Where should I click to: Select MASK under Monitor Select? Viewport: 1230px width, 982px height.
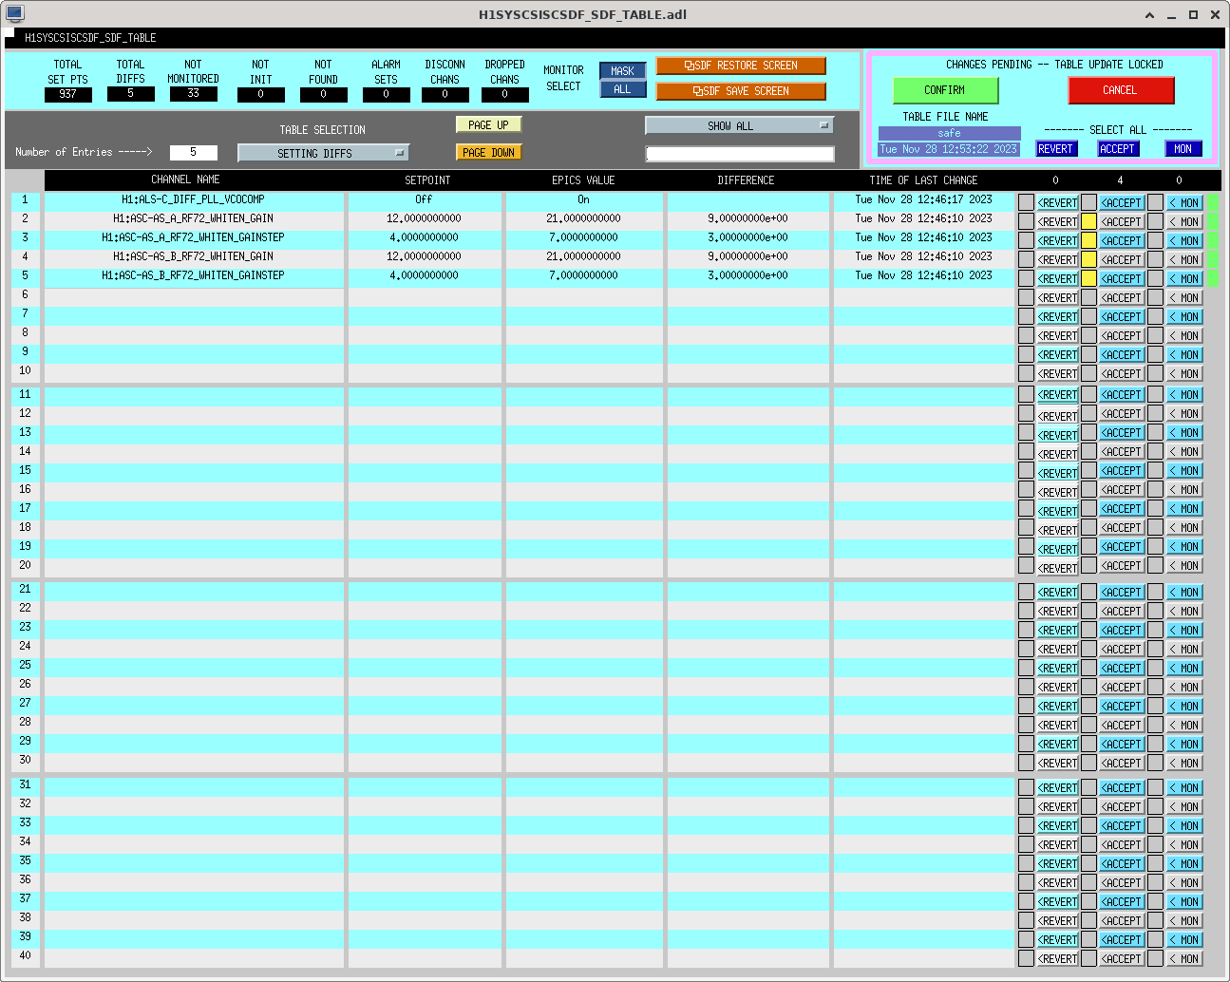(x=622, y=71)
